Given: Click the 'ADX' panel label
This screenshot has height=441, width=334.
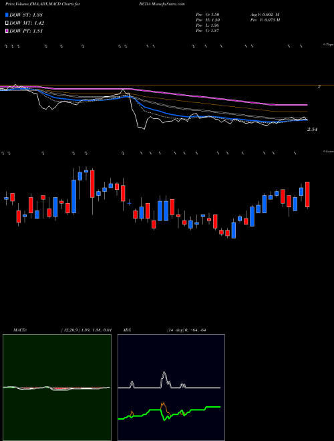Looking at the screenshot, I should click(x=127, y=330).
